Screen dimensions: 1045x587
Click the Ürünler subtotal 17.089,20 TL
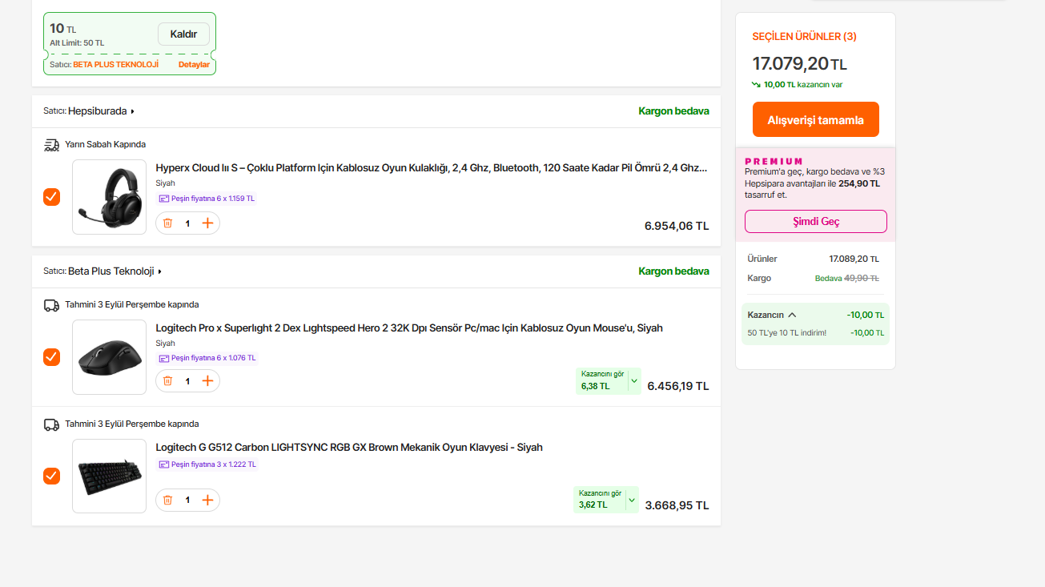(x=854, y=259)
